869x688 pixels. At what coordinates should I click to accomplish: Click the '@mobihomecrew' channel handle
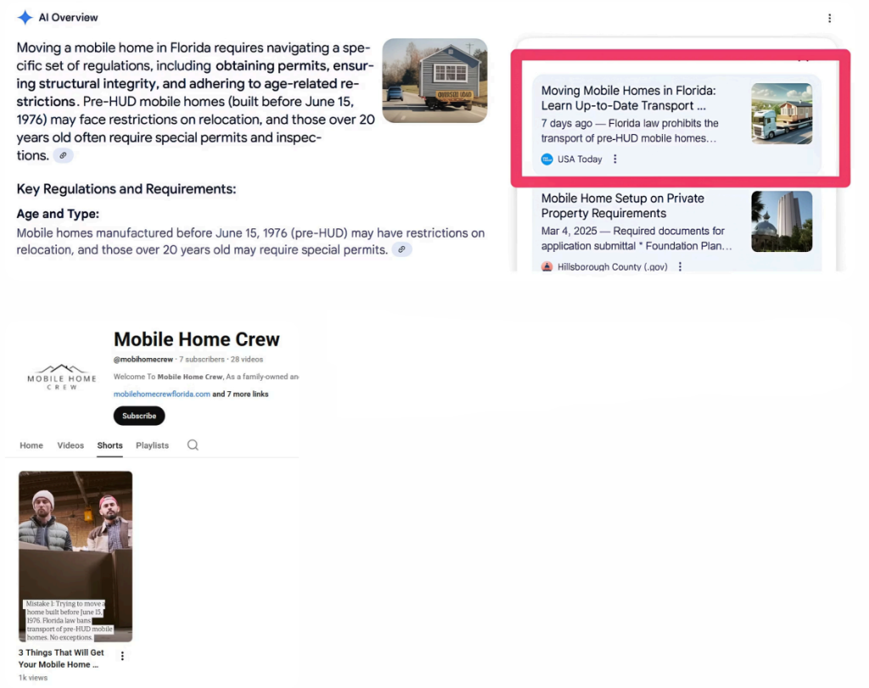tap(143, 359)
